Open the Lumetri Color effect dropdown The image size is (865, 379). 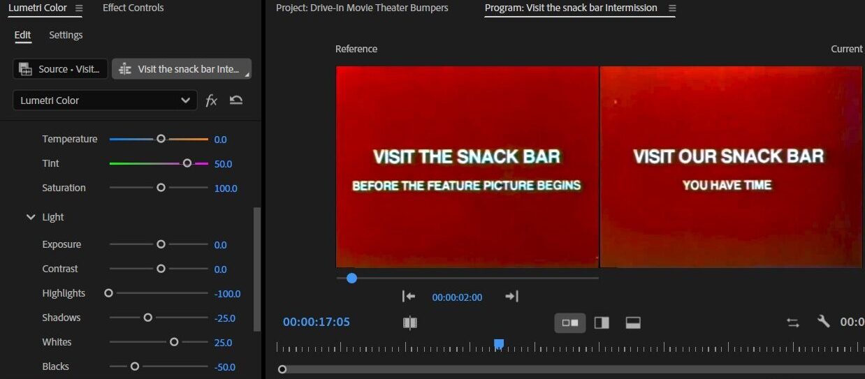coord(105,101)
